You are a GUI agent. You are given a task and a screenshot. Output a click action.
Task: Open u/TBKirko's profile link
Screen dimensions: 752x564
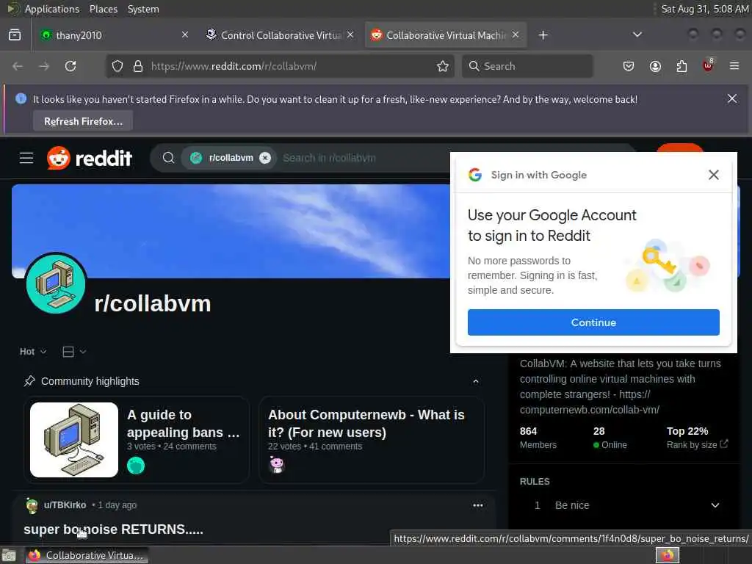[x=65, y=505]
